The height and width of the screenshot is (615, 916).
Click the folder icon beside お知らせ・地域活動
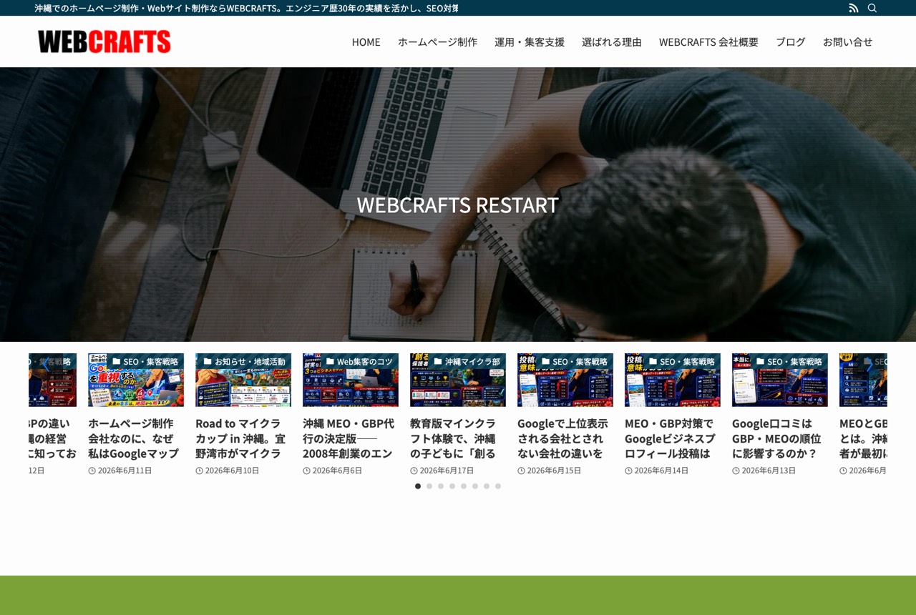coord(208,362)
